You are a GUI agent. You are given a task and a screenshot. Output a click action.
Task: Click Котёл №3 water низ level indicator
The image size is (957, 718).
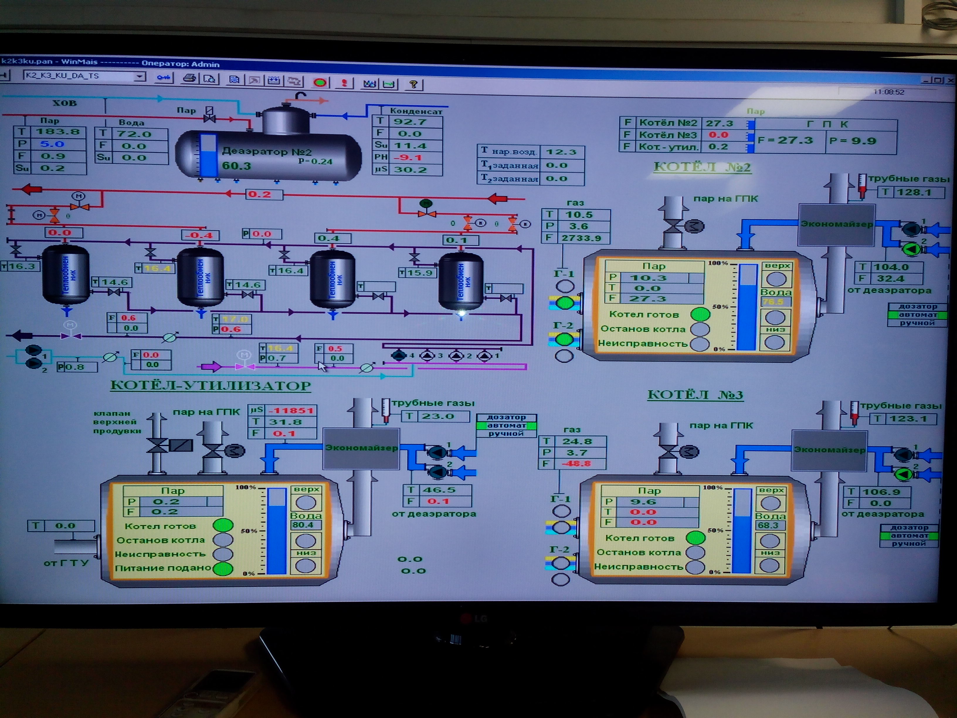[770, 565]
